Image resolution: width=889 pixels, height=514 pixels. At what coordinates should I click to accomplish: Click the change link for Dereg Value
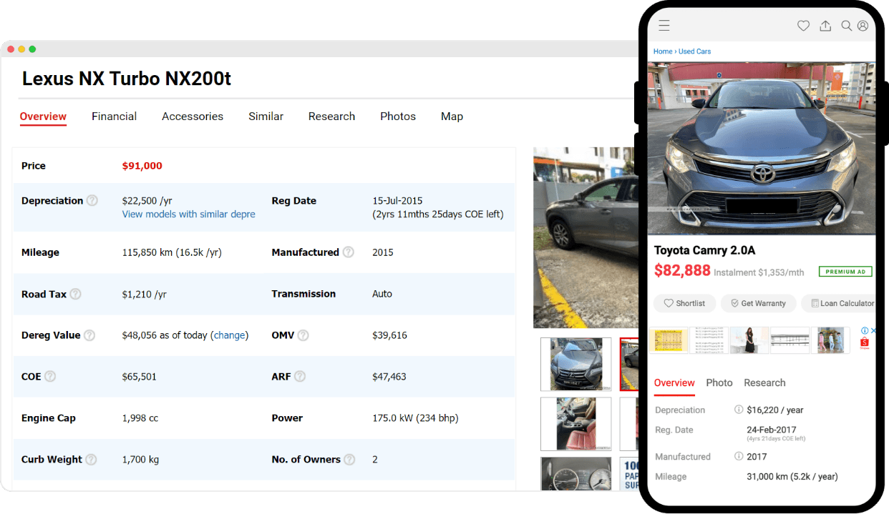coord(230,335)
